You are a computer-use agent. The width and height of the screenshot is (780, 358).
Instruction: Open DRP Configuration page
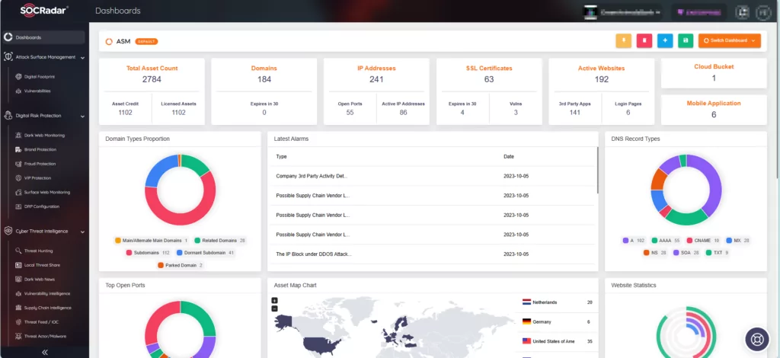[x=42, y=206]
